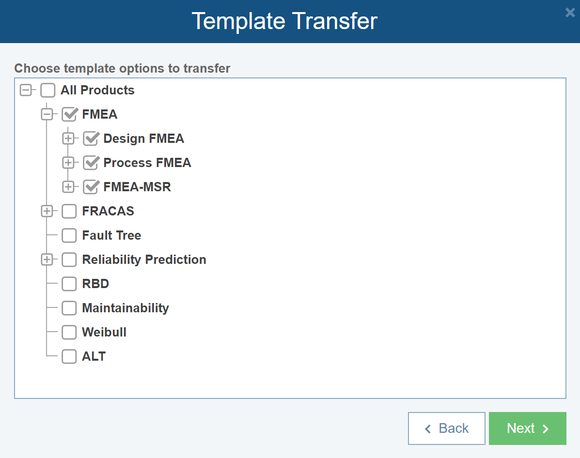
Task: Expand the Design FMEA node
Action: click(x=69, y=138)
